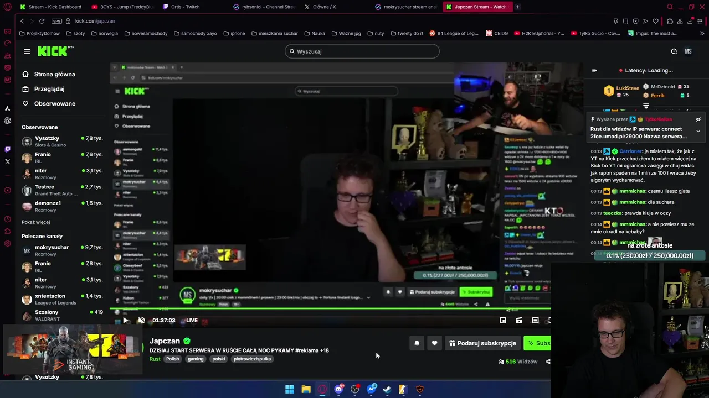Image resolution: width=709 pixels, height=398 pixels.
Task: Follow Japczan with the heart button
Action: point(434,343)
